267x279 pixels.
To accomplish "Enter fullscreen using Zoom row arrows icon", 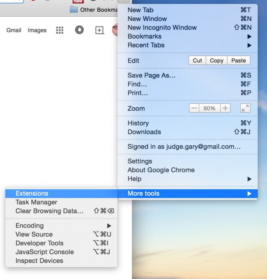I will point(245,108).
